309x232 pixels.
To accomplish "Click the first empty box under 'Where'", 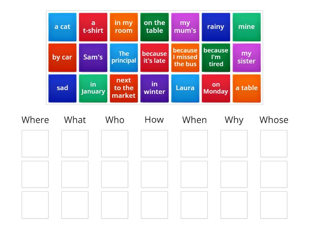I will click(35, 143).
